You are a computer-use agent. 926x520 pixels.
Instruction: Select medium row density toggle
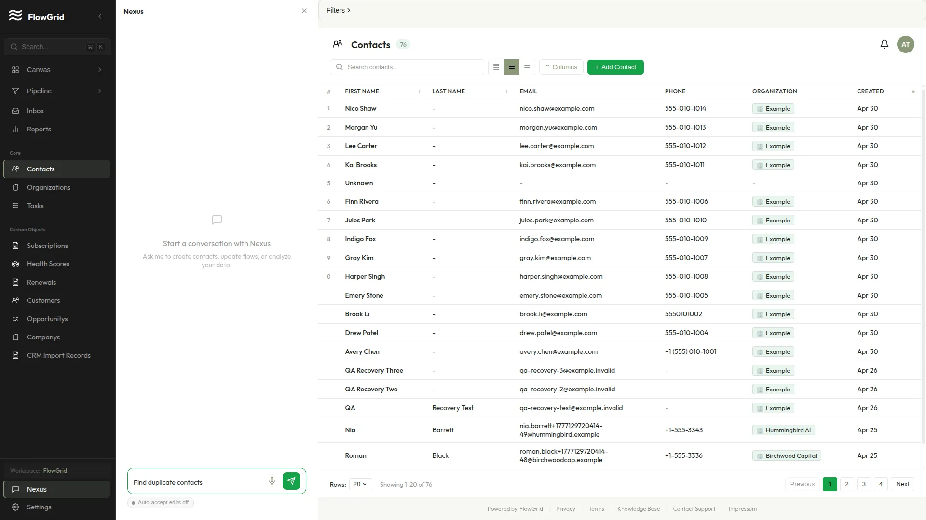[512, 67]
